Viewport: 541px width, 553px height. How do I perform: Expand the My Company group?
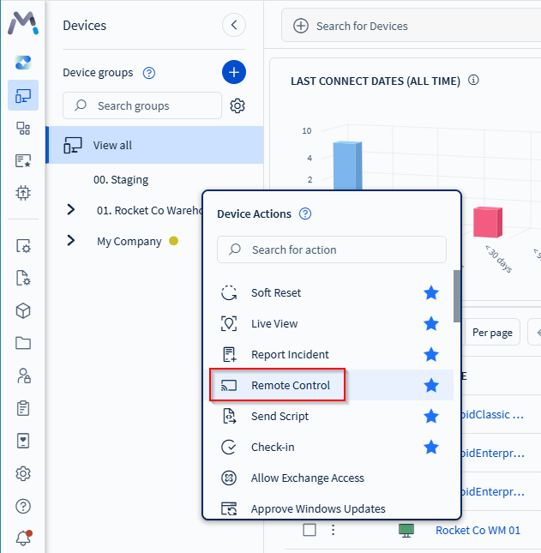(71, 241)
